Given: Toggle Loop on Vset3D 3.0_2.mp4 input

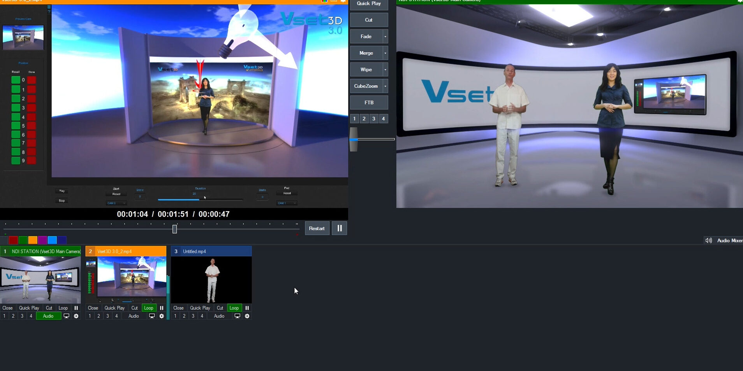Looking at the screenshot, I should (149, 308).
